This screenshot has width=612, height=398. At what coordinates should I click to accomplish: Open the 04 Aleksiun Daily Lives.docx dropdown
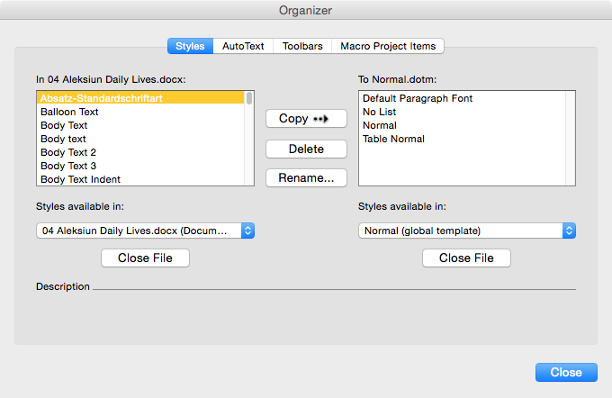145,231
